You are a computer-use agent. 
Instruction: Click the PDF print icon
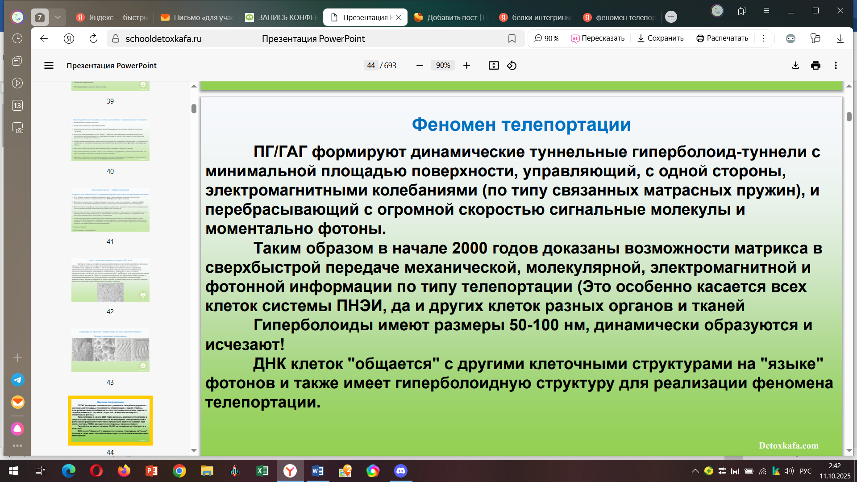pyautogui.click(x=815, y=66)
